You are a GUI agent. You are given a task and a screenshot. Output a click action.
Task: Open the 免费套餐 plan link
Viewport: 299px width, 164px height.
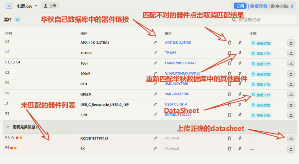[259, 6]
